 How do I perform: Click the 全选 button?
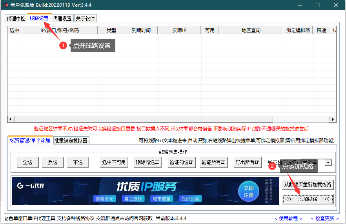pos(27,162)
